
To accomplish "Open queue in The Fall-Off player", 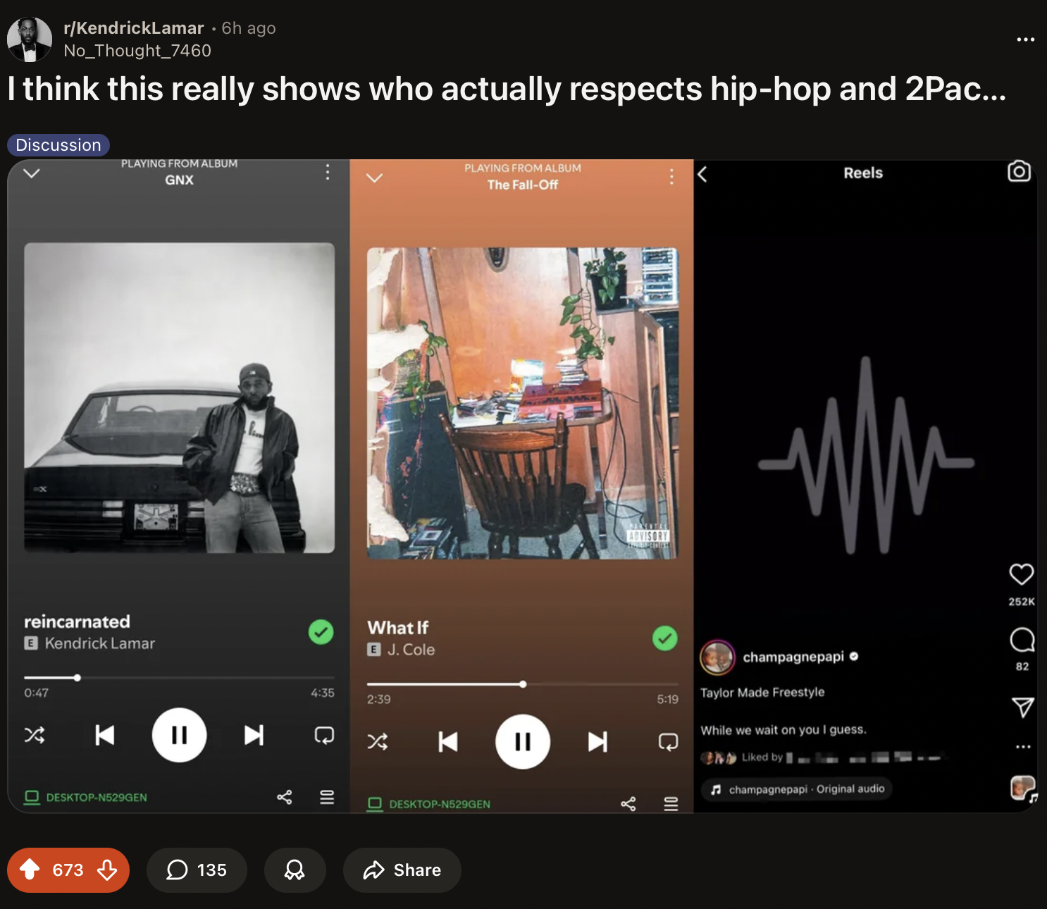I will tap(671, 804).
